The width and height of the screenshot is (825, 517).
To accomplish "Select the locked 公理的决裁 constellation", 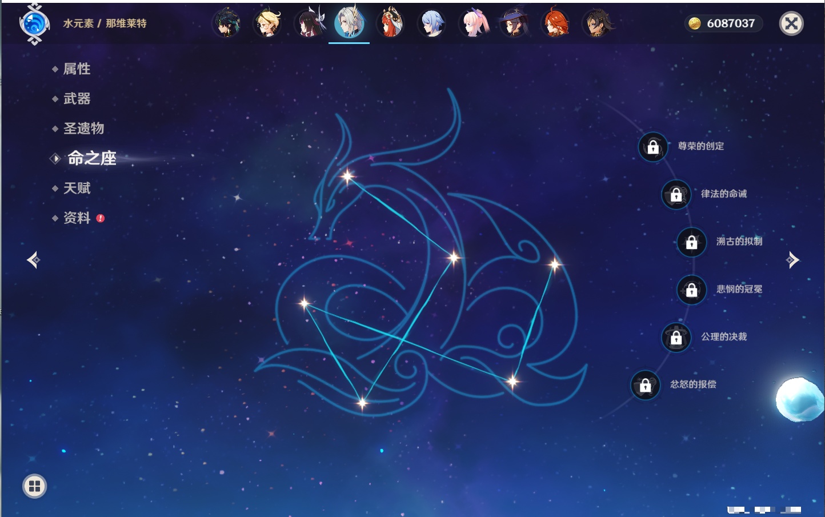I will point(676,337).
